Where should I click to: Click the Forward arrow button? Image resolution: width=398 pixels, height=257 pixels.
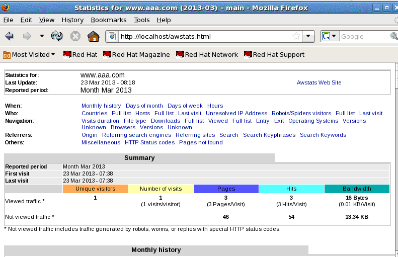pos(27,36)
